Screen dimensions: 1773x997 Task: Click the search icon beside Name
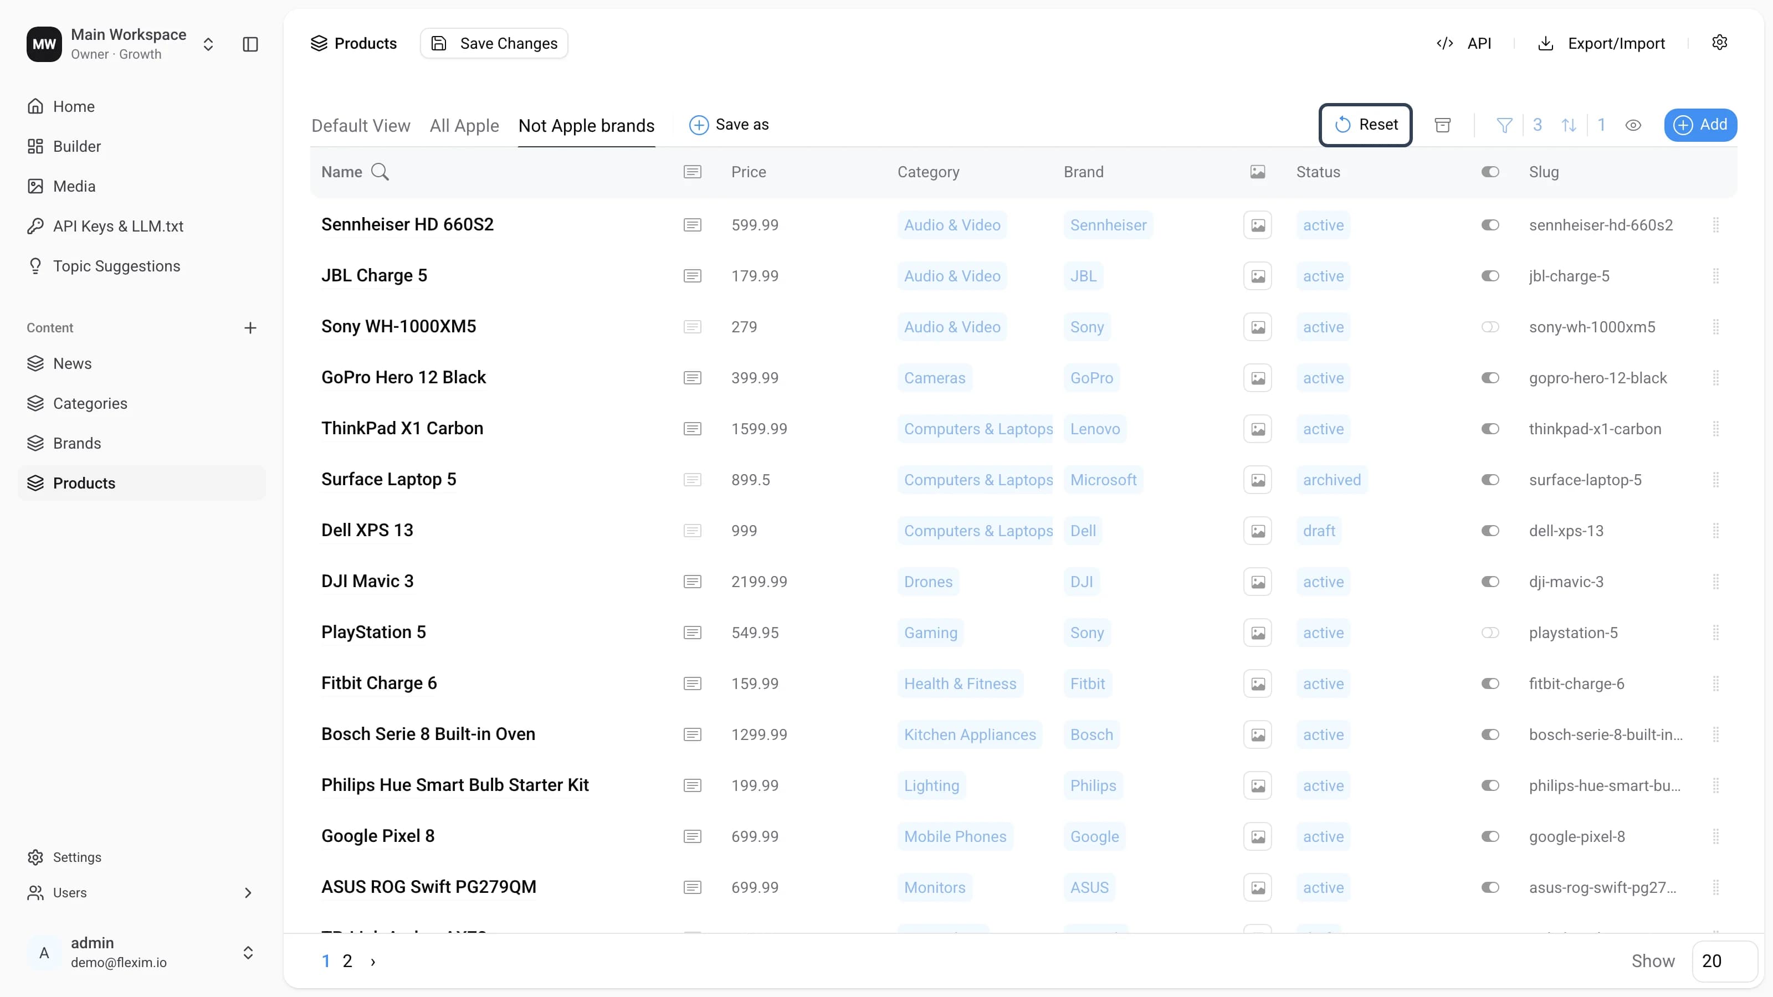[x=380, y=172]
